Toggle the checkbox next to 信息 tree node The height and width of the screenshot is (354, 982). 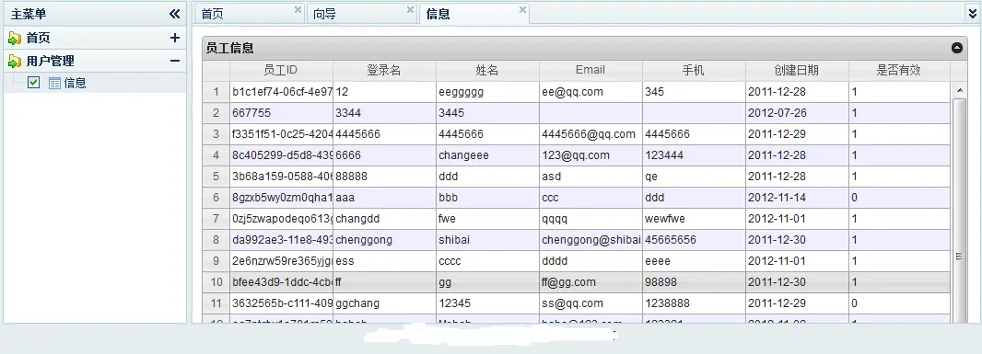pyautogui.click(x=34, y=83)
